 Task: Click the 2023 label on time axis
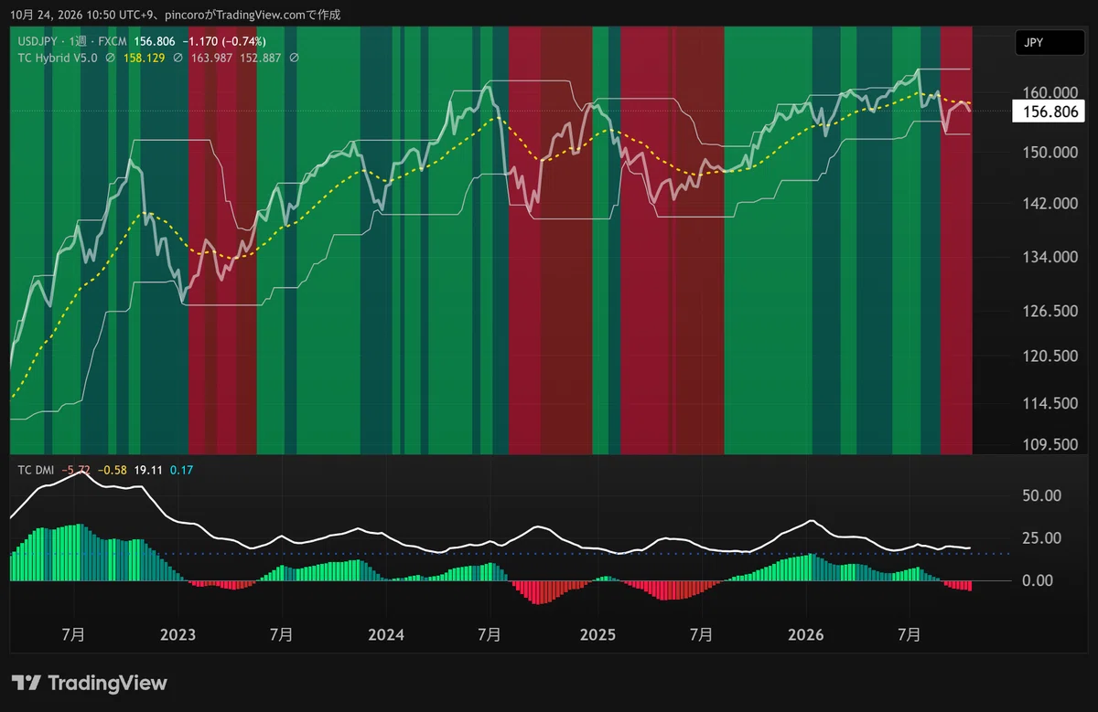pyautogui.click(x=178, y=634)
